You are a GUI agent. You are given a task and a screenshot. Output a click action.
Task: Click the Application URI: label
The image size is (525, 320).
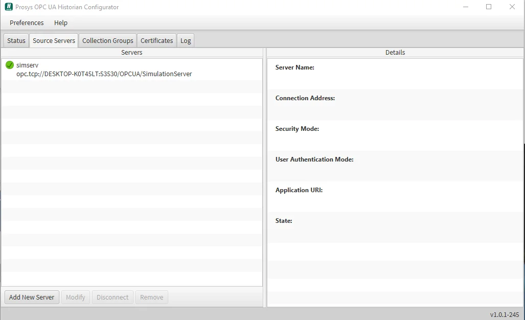299,190
